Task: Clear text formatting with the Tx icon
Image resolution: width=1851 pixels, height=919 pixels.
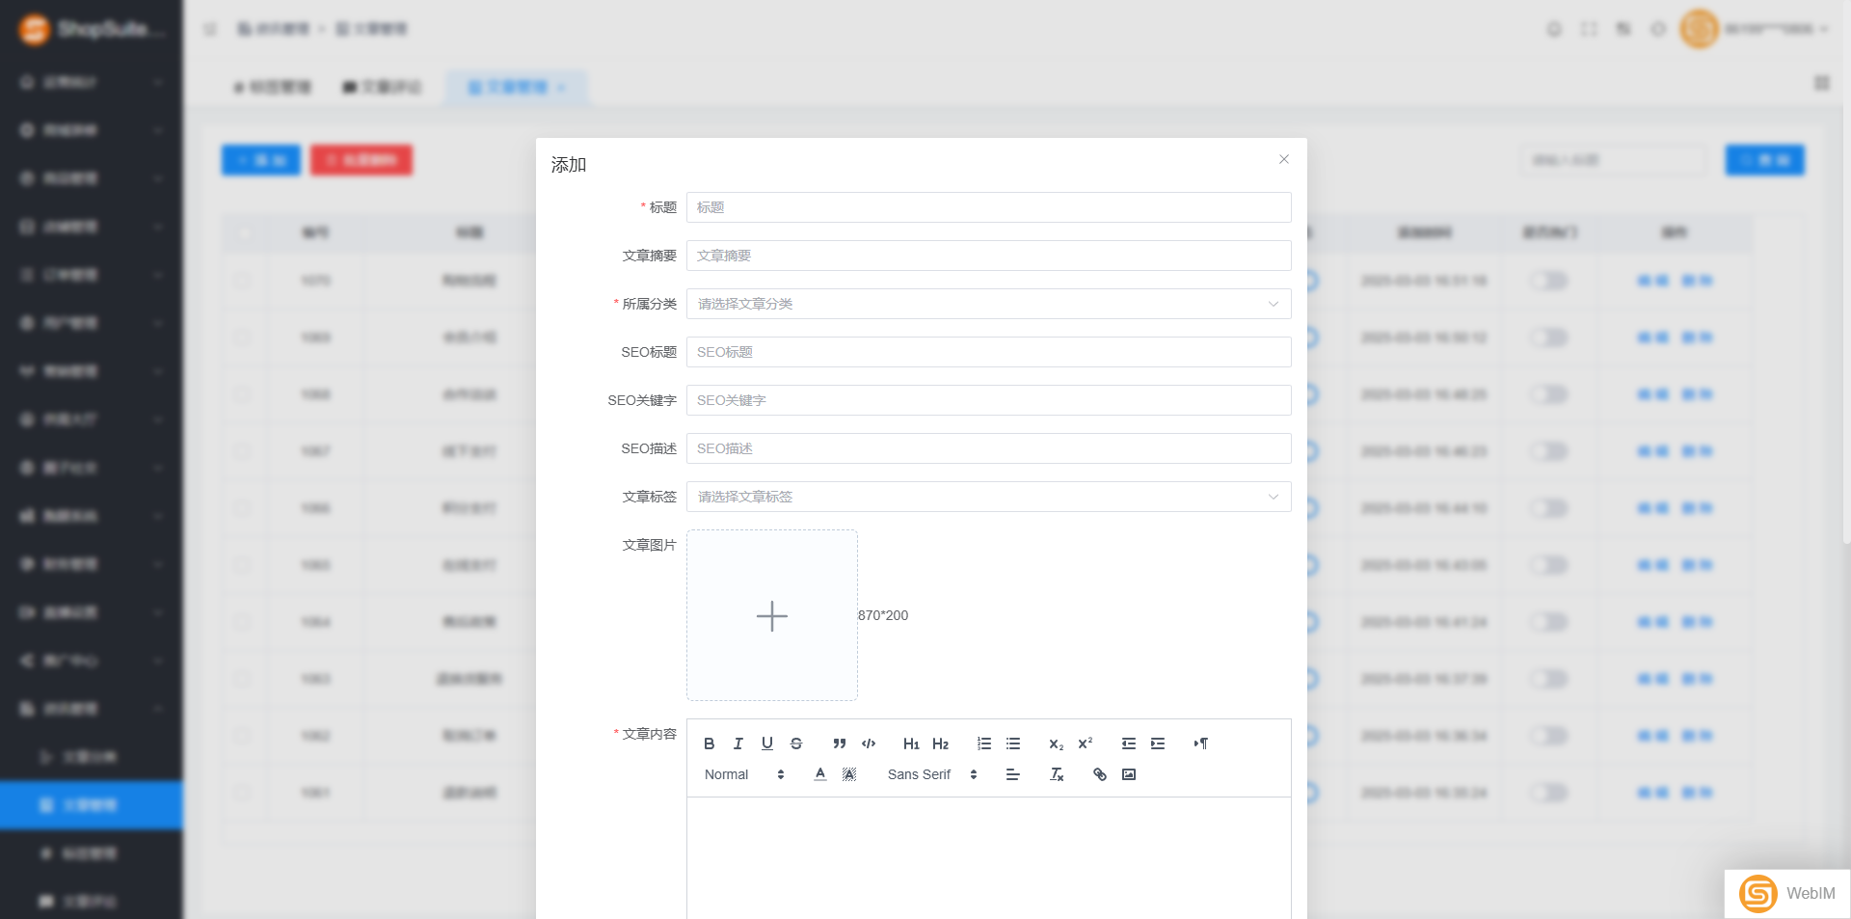Action: [x=1056, y=774]
